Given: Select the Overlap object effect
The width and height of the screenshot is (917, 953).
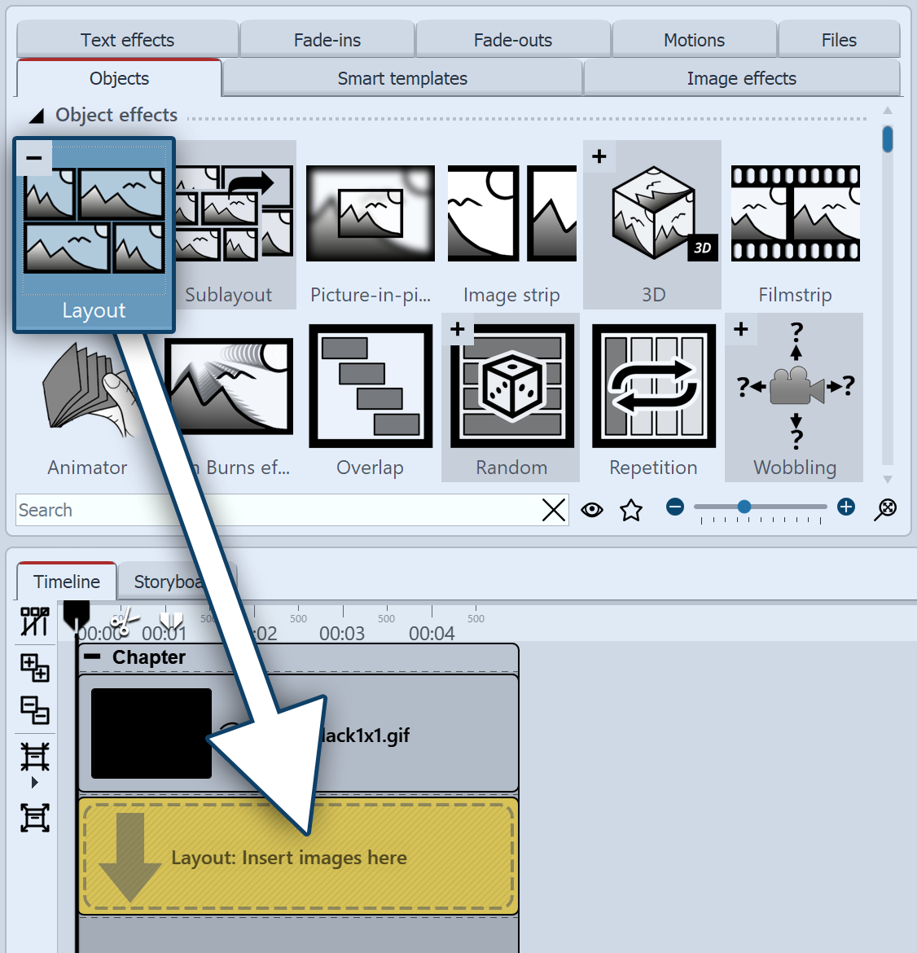Looking at the screenshot, I should pos(370,385).
